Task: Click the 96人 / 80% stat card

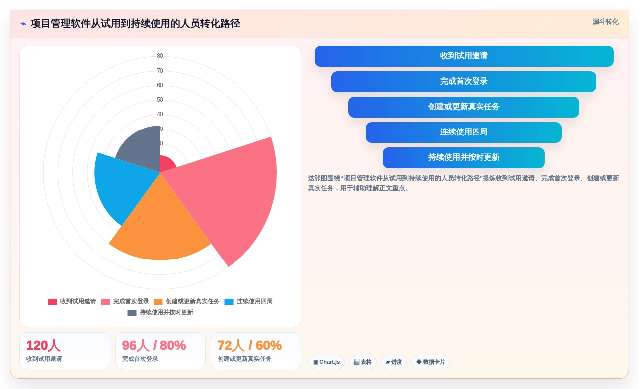Action: pyautogui.click(x=160, y=351)
